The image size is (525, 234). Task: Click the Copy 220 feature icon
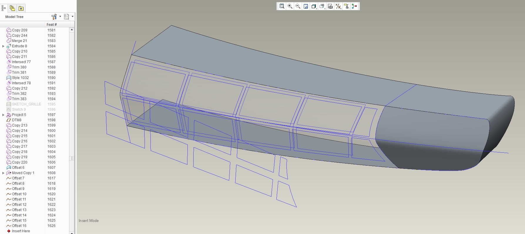point(9,162)
